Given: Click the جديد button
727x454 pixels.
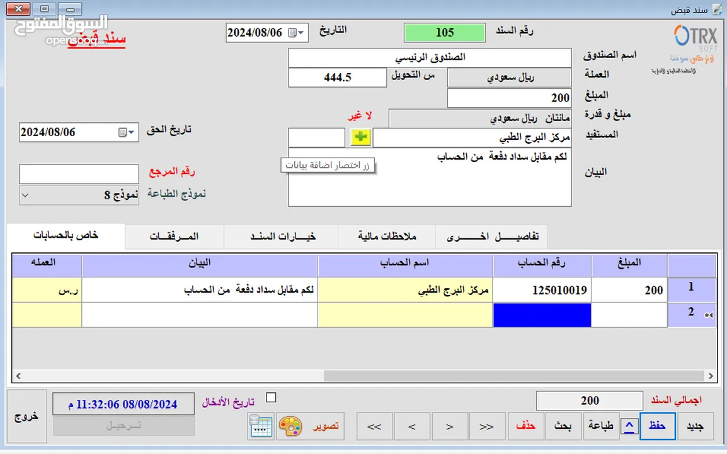Looking at the screenshot, I should click(694, 426).
